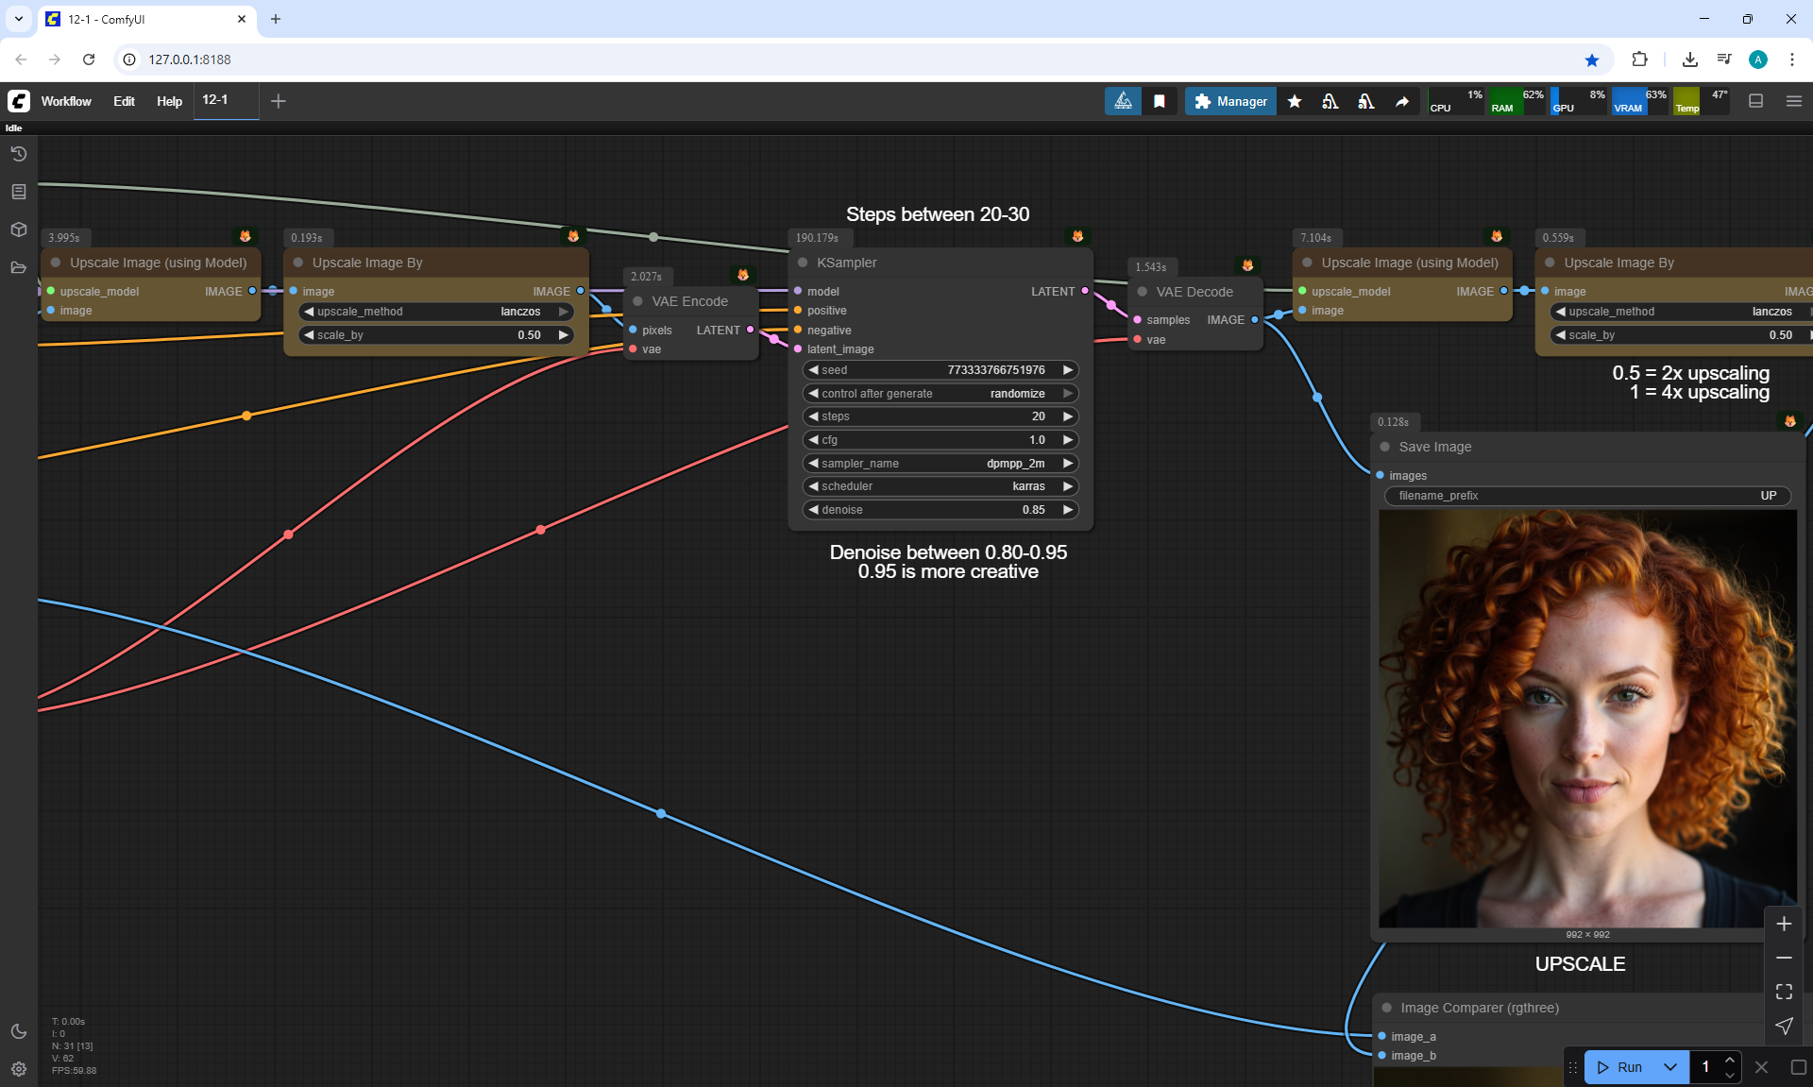Open the scheduler karras dropdown
The height and width of the screenshot is (1087, 1813).
940,486
